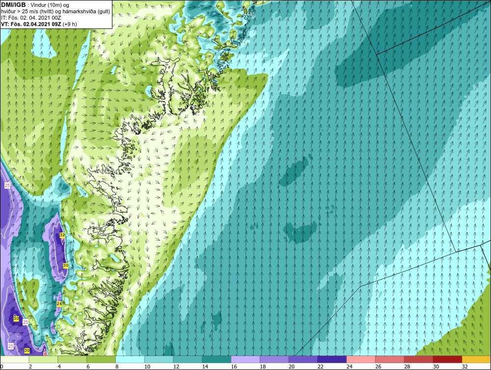The height and width of the screenshot is (370, 491).
Task: Click the 0–2 m/s palest legend swatch
Action: coord(14,360)
